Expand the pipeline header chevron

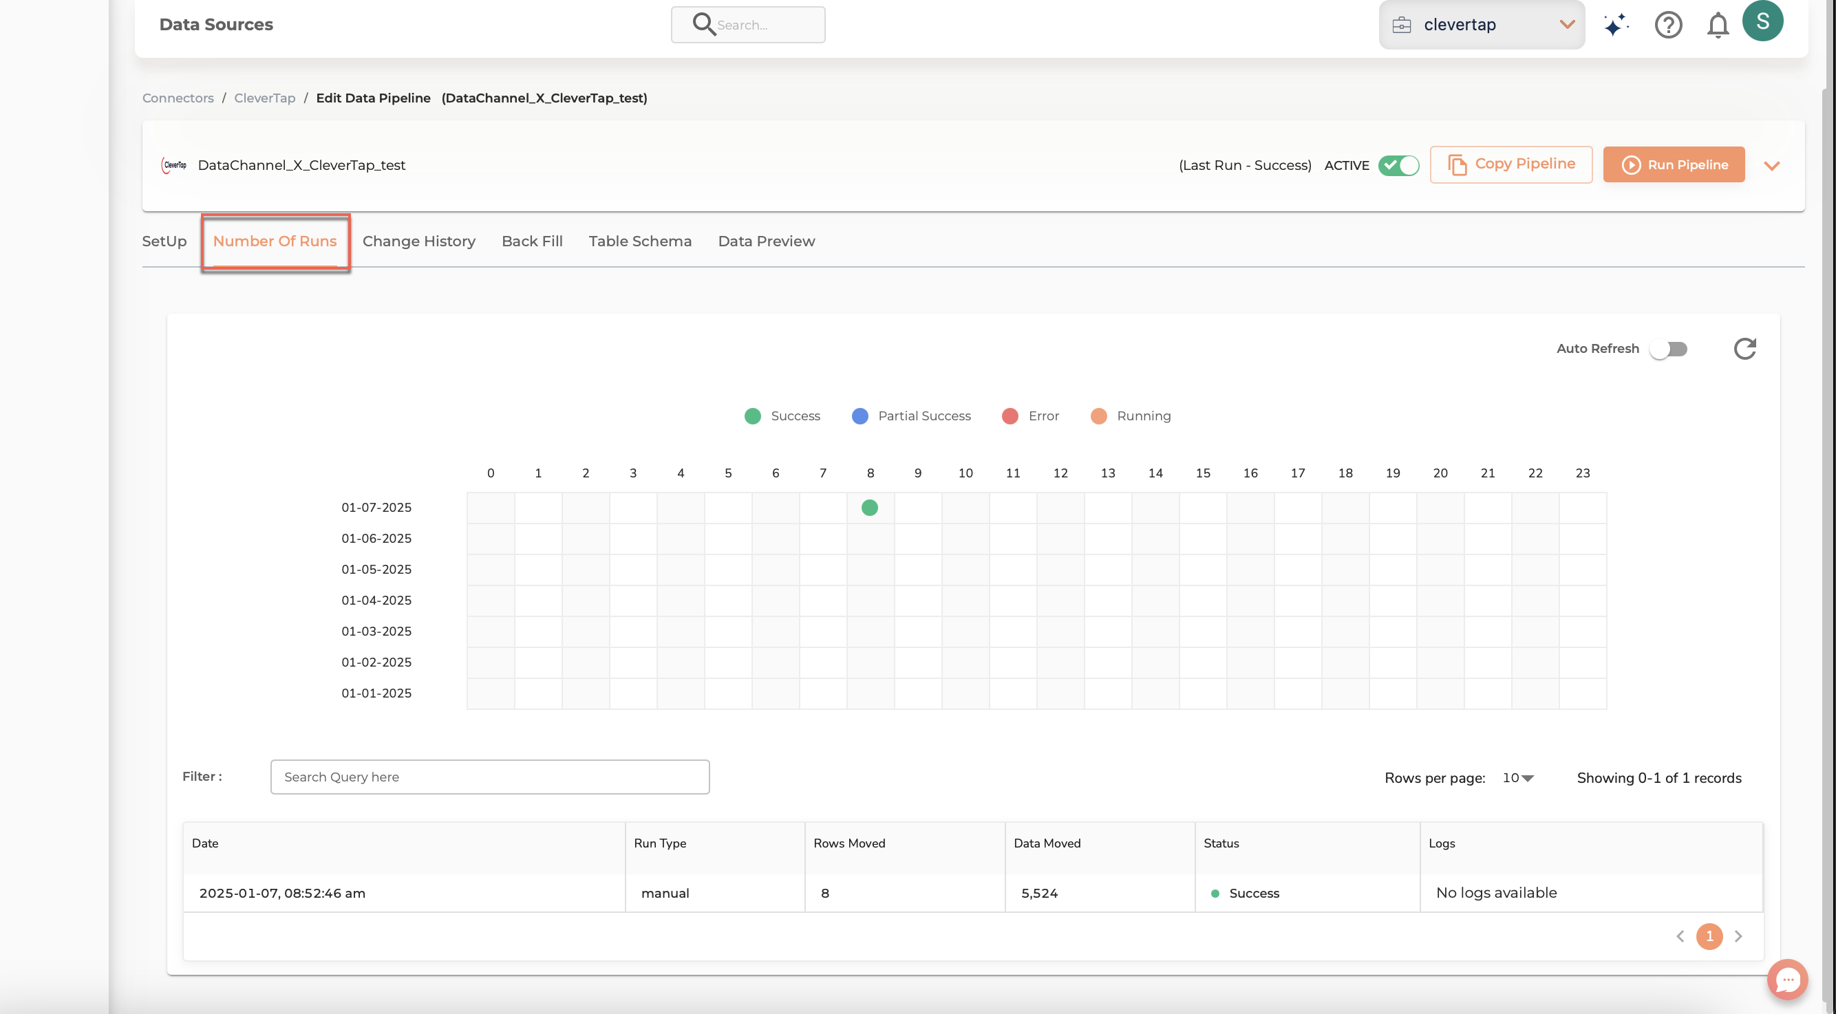[x=1772, y=165]
